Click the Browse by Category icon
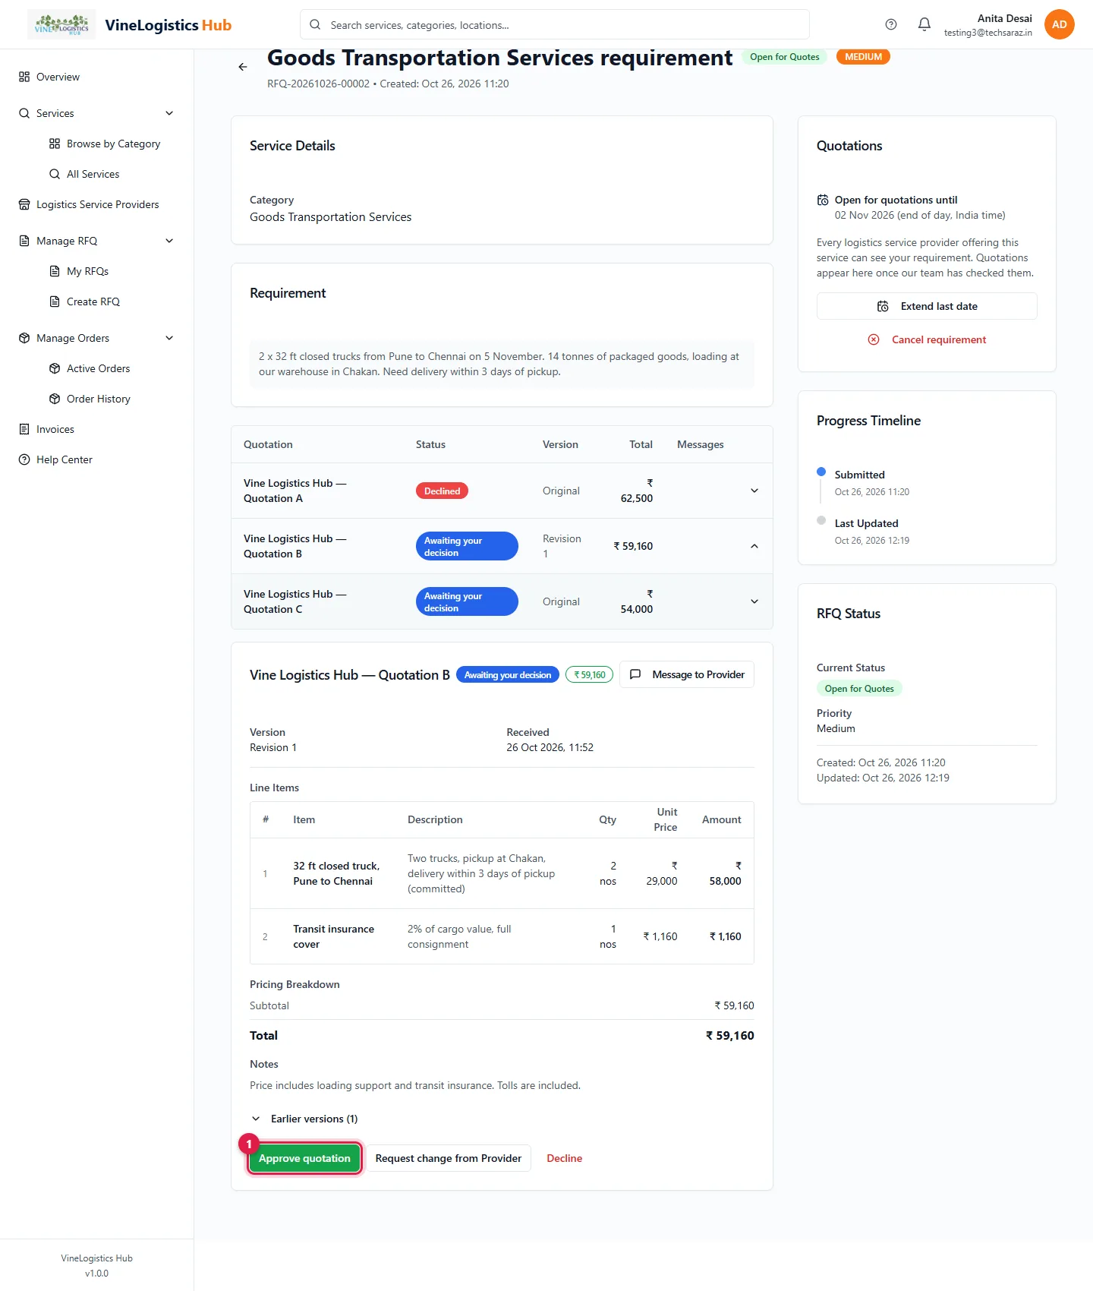The width and height of the screenshot is (1093, 1291). click(x=55, y=144)
